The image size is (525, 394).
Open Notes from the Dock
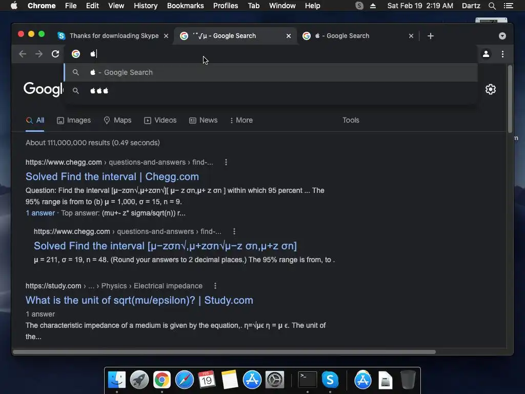(x=229, y=380)
